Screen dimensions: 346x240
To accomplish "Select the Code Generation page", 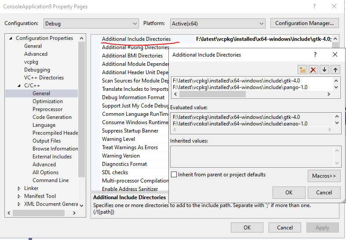I will [x=52, y=117].
